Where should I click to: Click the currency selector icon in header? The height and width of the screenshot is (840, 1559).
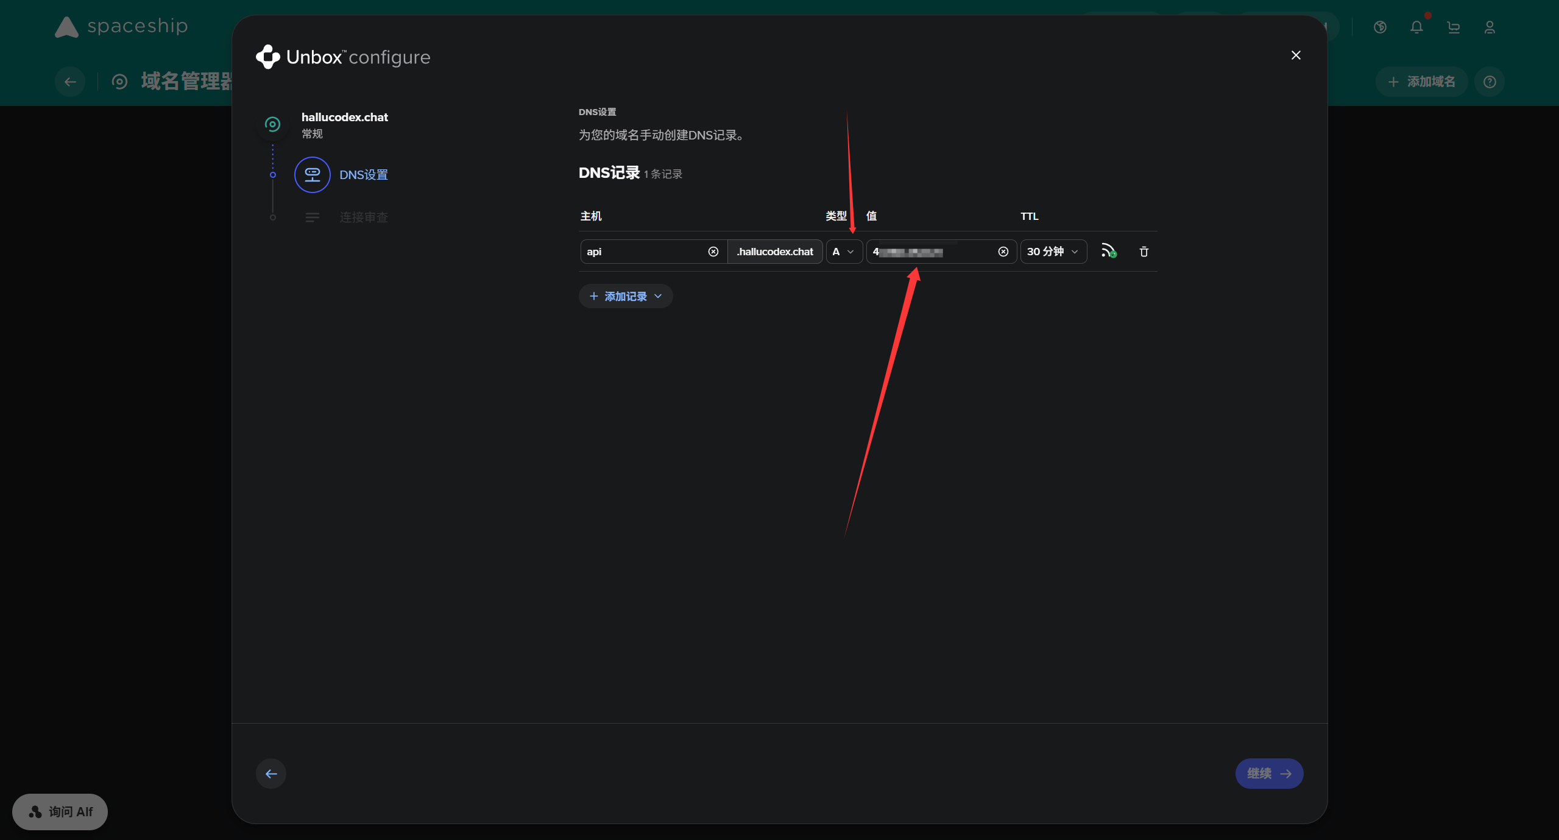(1380, 27)
